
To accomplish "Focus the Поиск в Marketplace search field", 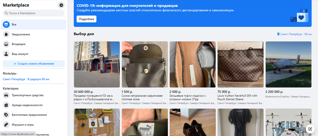I will coord(34,13).
